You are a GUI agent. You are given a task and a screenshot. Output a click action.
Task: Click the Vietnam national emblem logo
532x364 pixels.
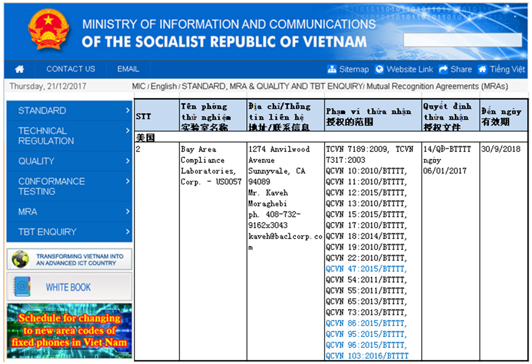point(48,30)
